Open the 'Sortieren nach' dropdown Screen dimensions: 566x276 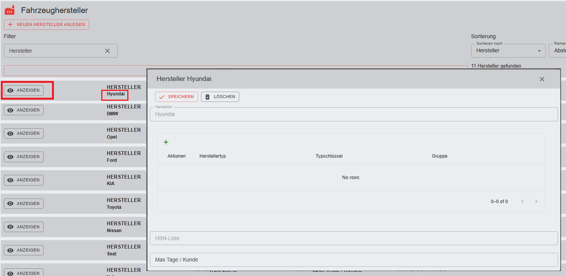(x=508, y=51)
